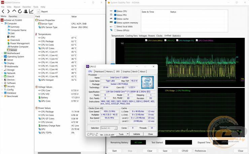
Task: Click the Intel Core i7 logo in CPU-Z
Action: [x=147, y=82]
